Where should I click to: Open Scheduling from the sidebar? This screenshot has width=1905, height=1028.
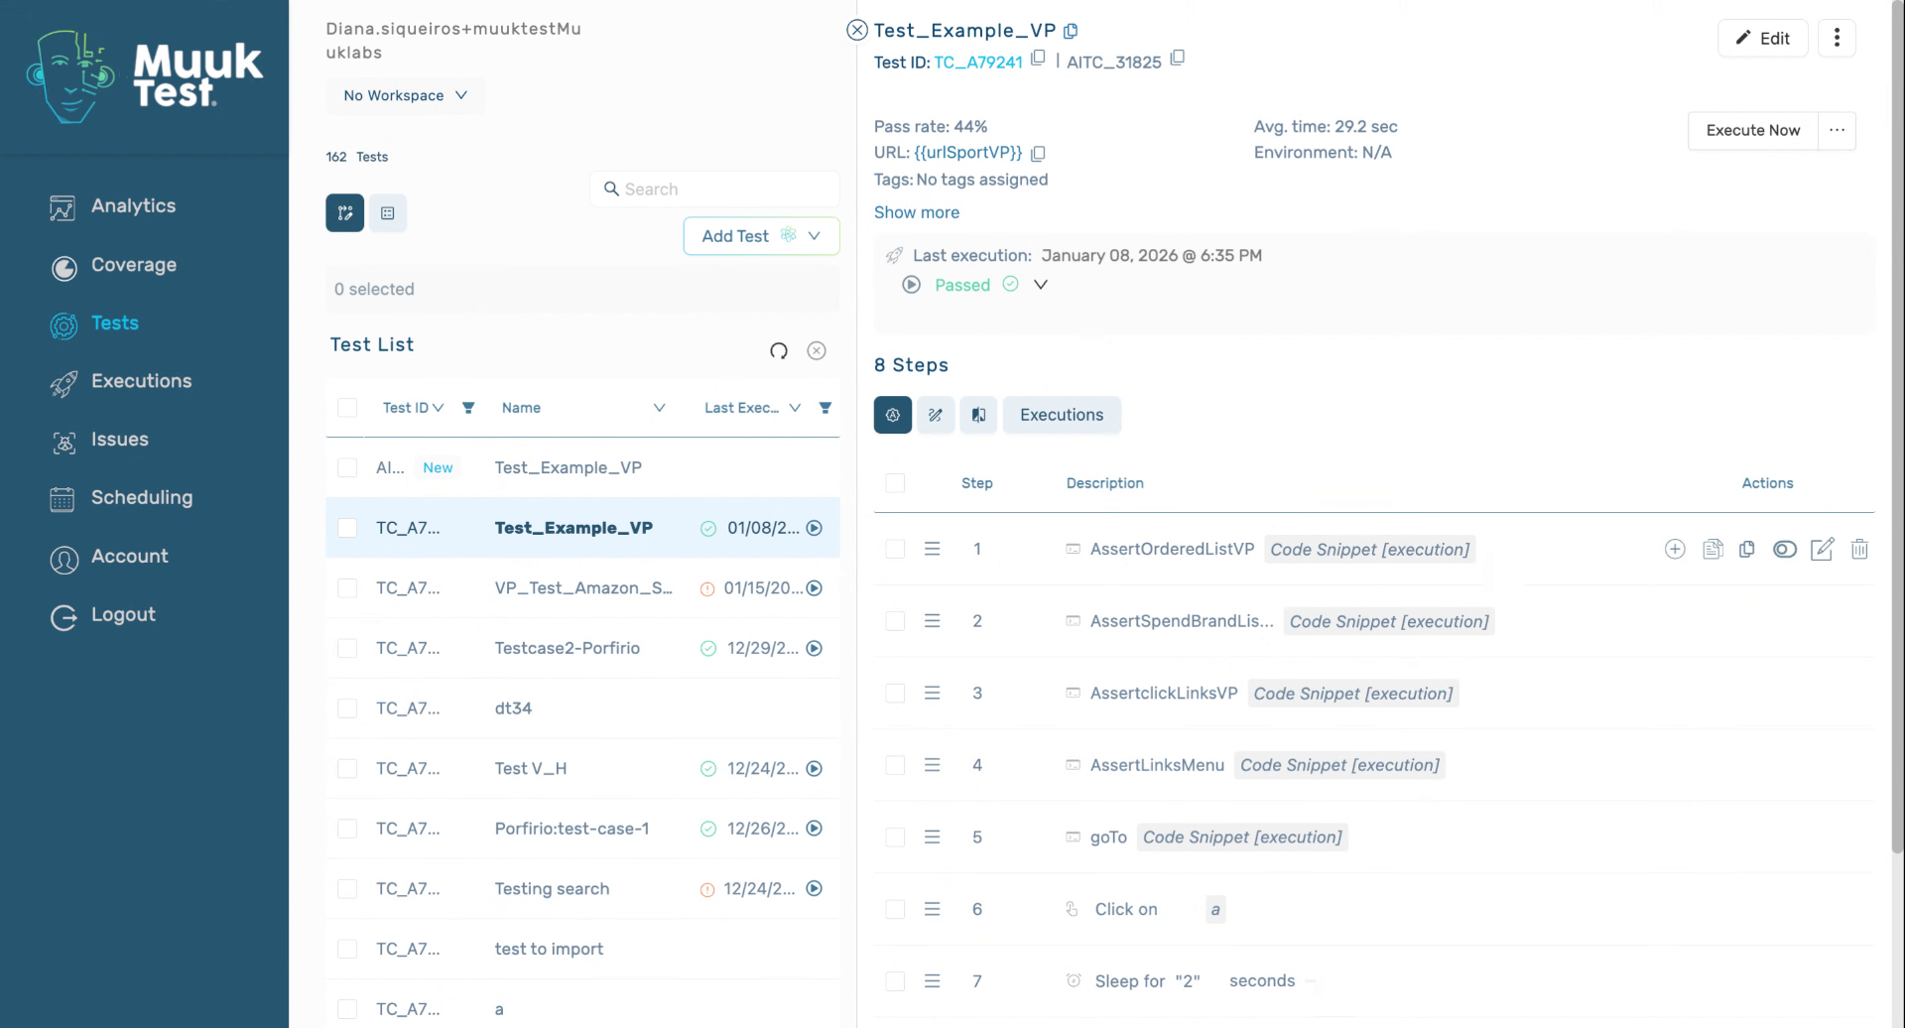141,498
